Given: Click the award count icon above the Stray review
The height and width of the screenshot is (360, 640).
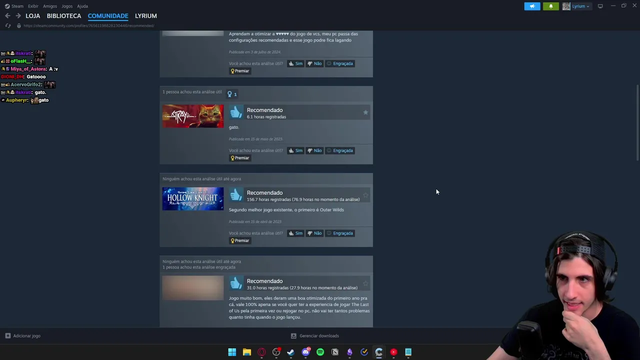Looking at the screenshot, I should (232, 94).
